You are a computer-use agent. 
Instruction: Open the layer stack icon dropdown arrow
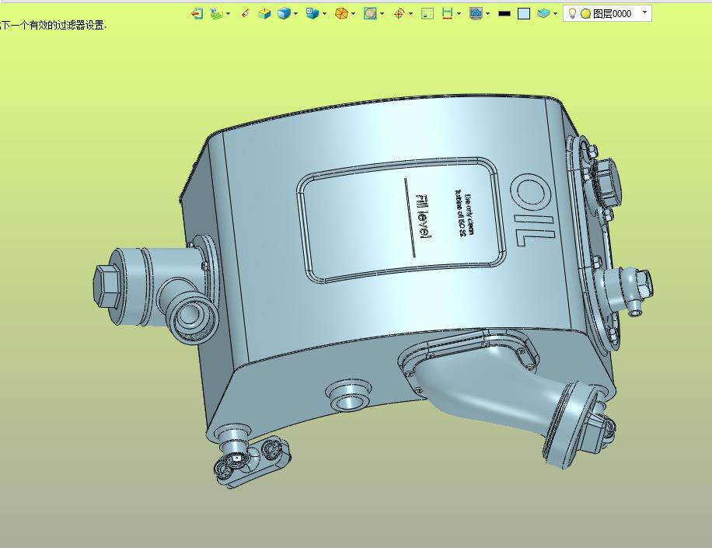555,14
